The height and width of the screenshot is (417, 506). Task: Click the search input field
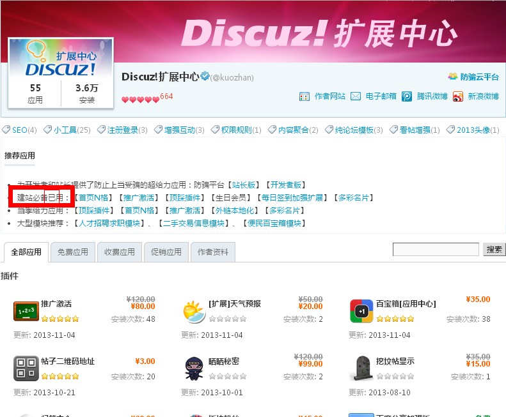tap(436, 250)
